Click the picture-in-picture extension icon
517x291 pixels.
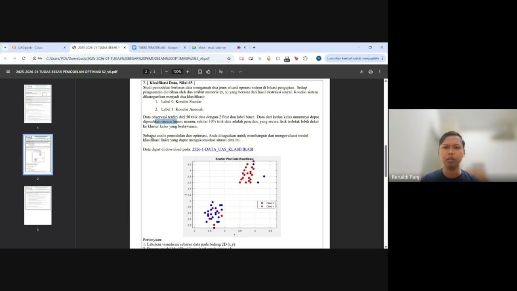tap(250, 58)
